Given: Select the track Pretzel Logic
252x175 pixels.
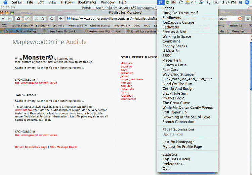Looking at the screenshot, I should (x=187, y=98).
